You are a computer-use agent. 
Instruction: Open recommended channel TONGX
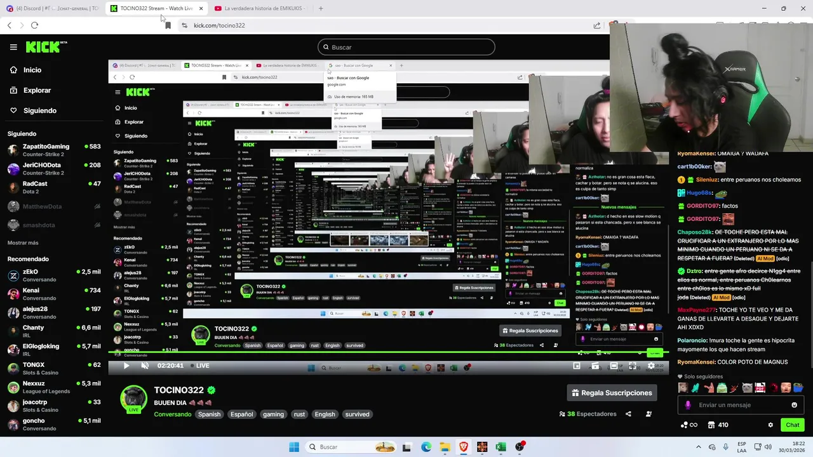click(54, 368)
